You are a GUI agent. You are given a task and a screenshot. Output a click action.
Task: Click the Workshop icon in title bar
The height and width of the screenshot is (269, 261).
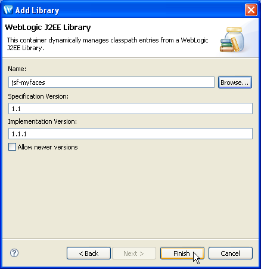(x=8, y=10)
